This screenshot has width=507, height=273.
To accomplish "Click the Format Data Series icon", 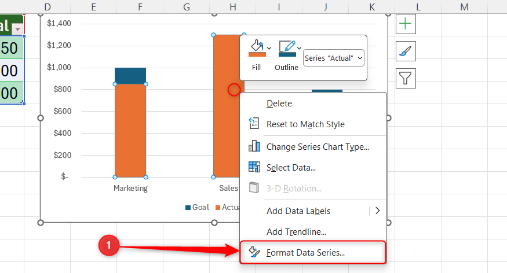I will click(254, 252).
